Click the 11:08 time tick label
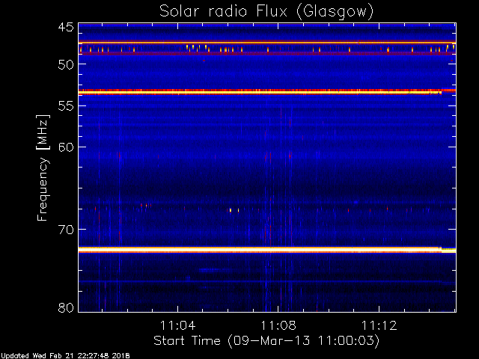 coord(278,325)
